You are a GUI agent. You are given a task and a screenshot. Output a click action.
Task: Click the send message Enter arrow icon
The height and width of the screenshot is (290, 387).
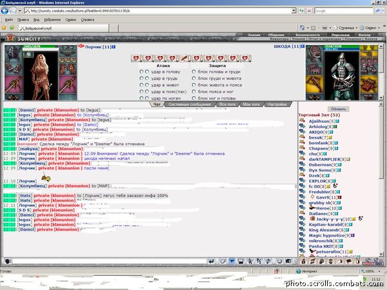[x=212, y=261]
